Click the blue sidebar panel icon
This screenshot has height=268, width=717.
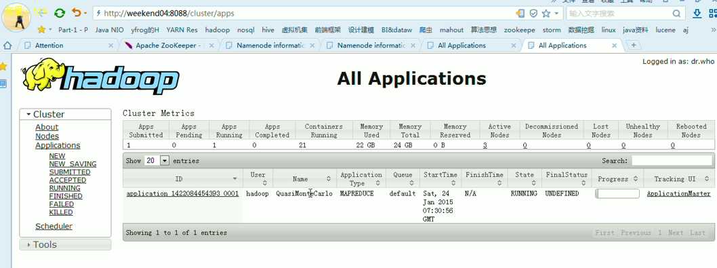coord(3,84)
